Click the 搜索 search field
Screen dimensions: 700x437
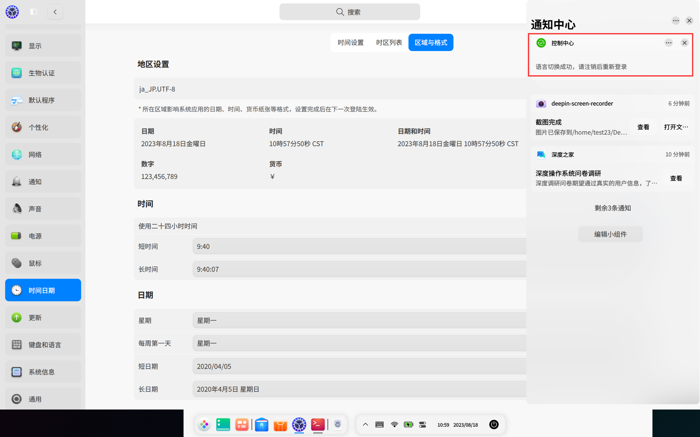pos(350,12)
